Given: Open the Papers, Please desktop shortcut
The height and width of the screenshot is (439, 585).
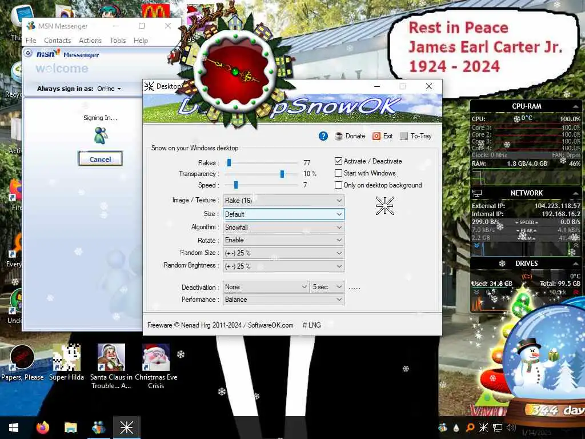Looking at the screenshot, I should (x=22, y=363).
